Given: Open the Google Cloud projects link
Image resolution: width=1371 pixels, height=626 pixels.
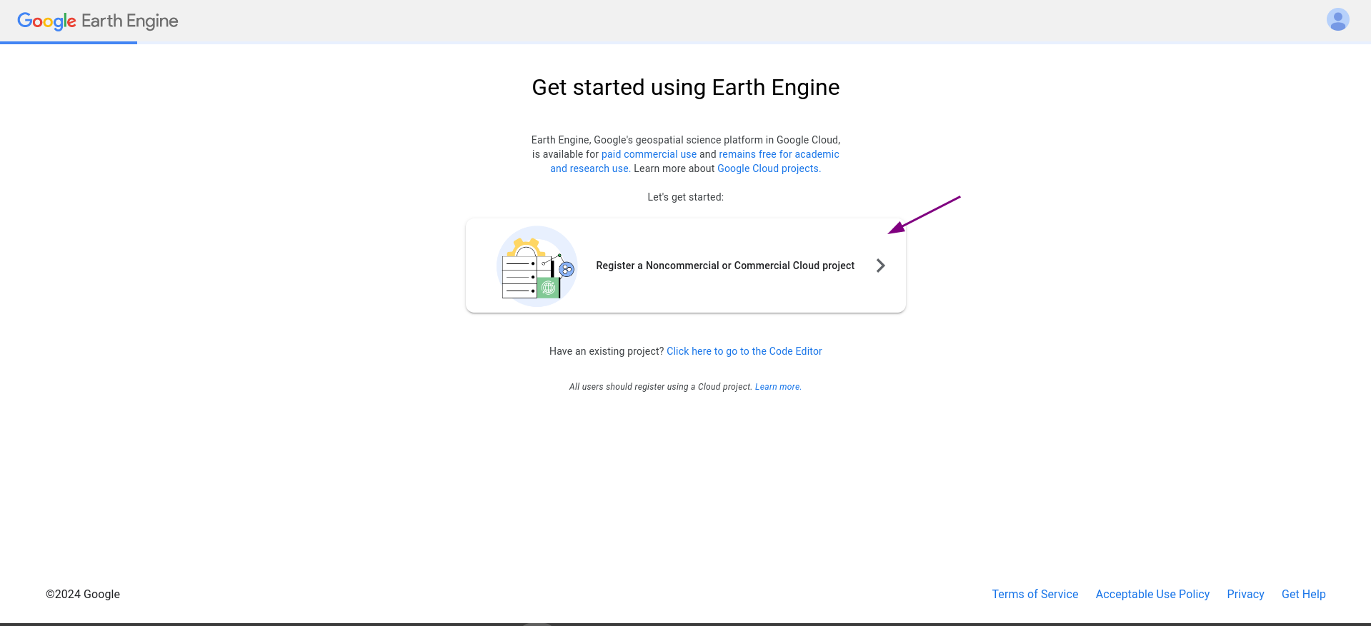Looking at the screenshot, I should (769, 168).
